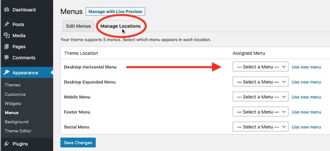Open the Posts menu label

pyautogui.click(x=18, y=25)
